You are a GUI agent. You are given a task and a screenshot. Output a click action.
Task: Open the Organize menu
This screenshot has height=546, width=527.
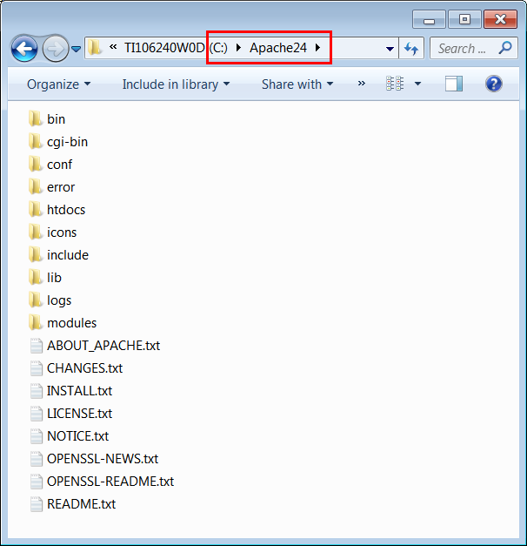(x=58, y=84)
